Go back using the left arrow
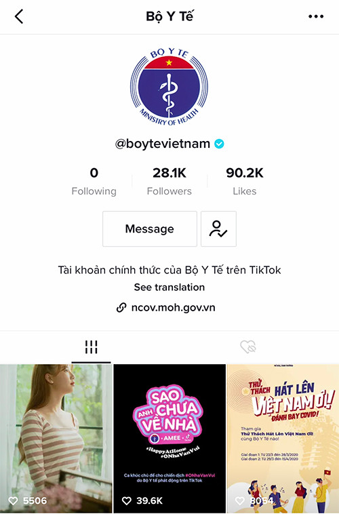 pyautogui.click(x=19, y=16)
